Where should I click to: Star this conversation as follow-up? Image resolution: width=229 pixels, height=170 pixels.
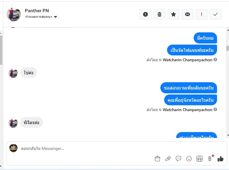(174, 14)
